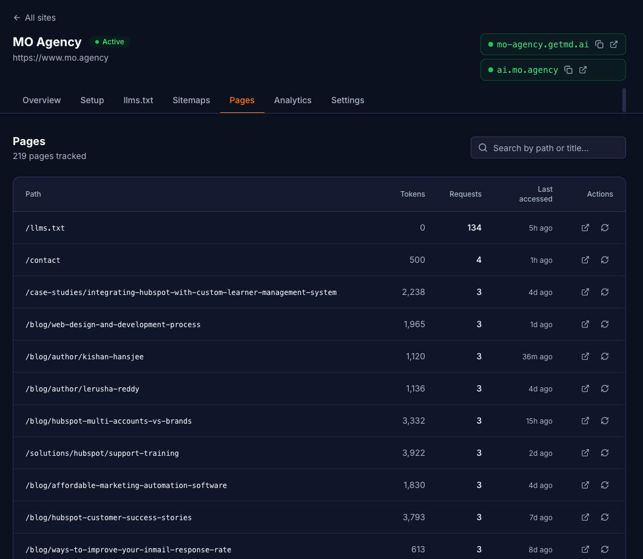The height and width of the screenshot is (559, 643).
Task: Open mo-agency.getmd.ai via external link icon
Action: point(614,44)
